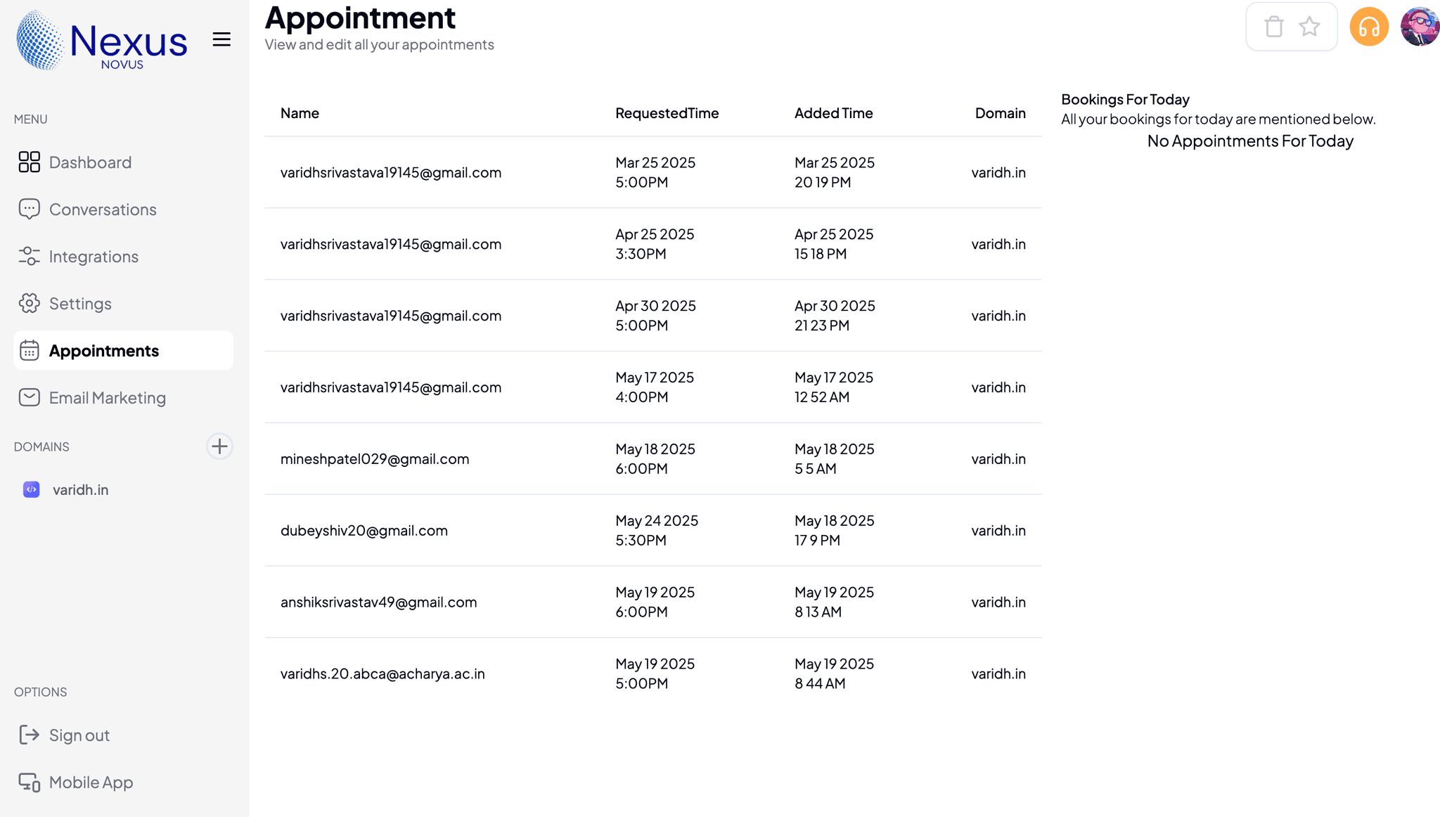This screenshot has width=1440, height=817.
Task: Open the orange headphones support button
Action: [1368, 27]
